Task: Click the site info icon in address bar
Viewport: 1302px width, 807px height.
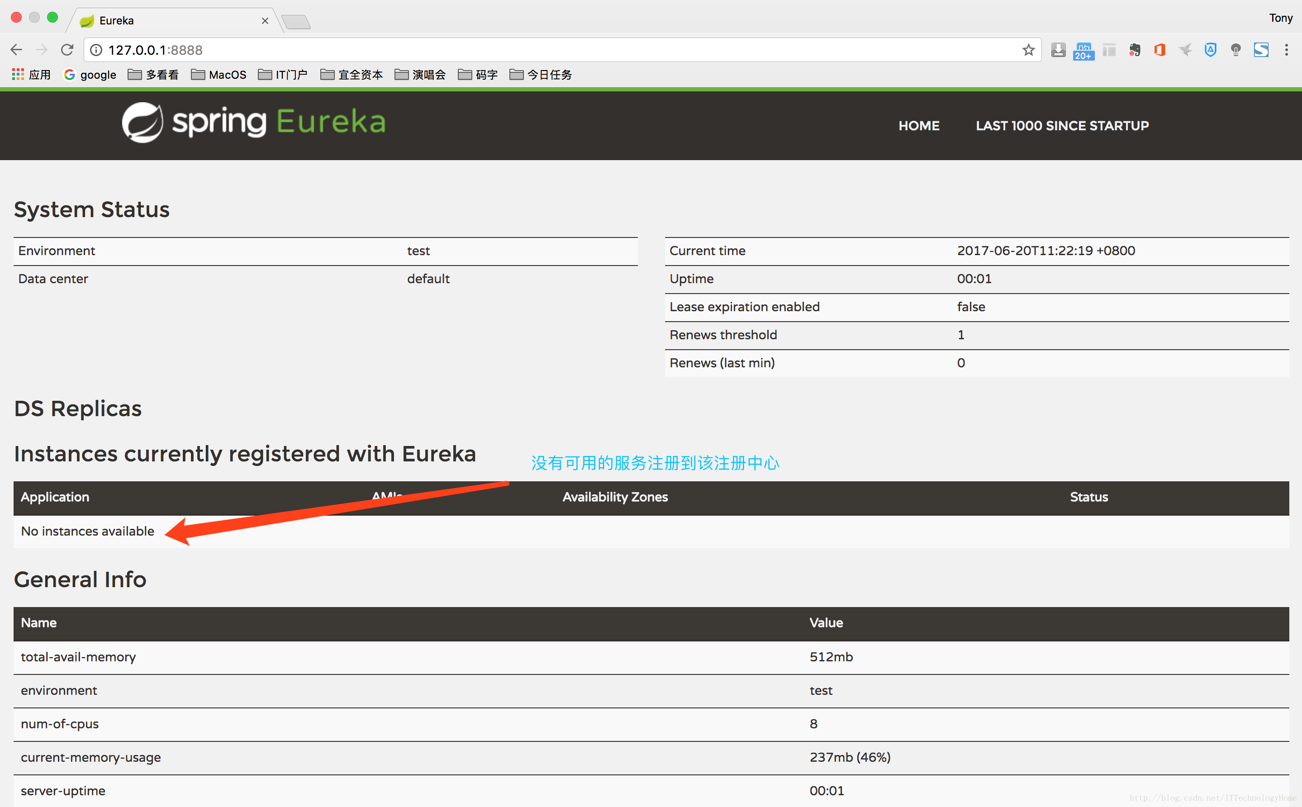Action: click(96, 50)
